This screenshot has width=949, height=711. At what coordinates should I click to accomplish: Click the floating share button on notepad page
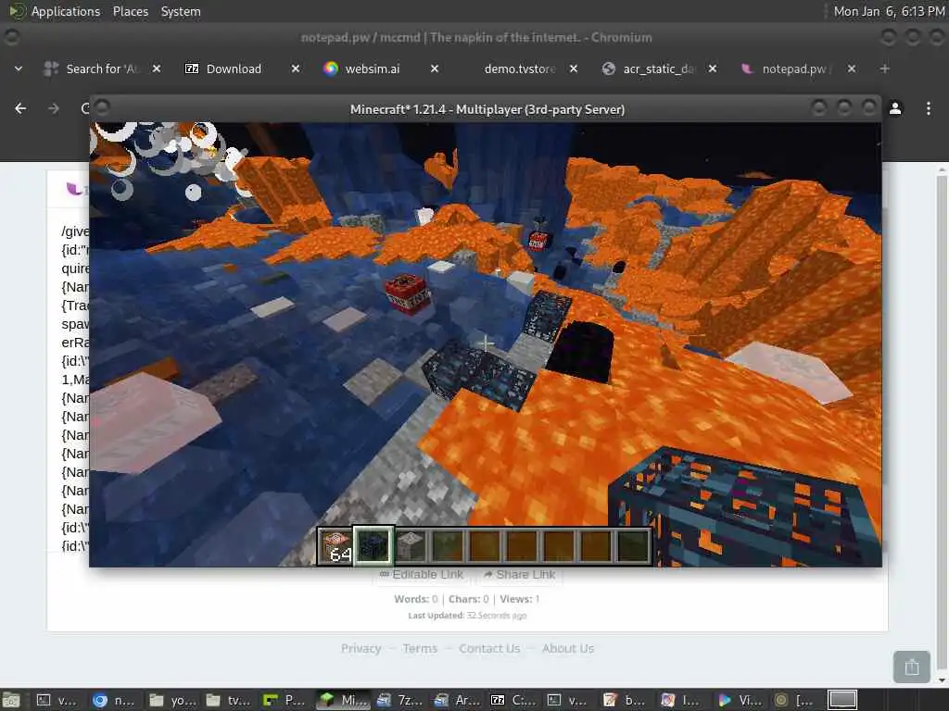click(912, 667)
